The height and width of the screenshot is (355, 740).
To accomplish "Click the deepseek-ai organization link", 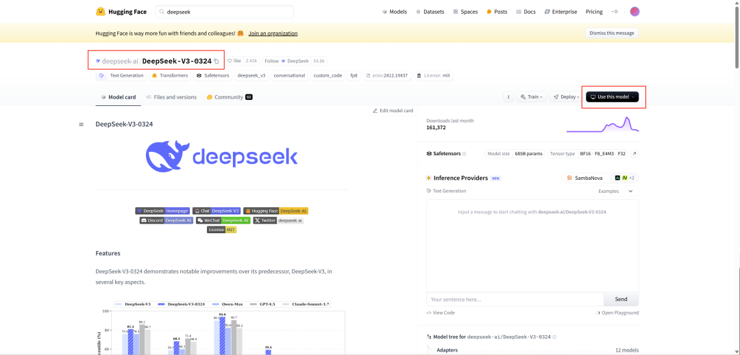I will tap(120, 61).
